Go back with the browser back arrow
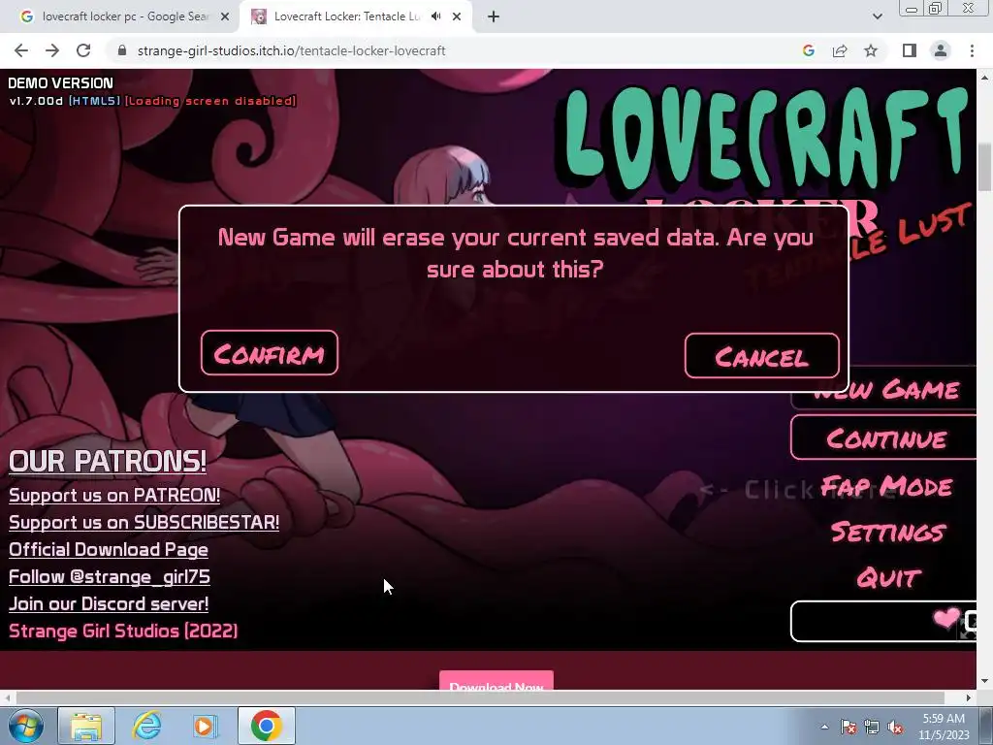 (21, 50)
